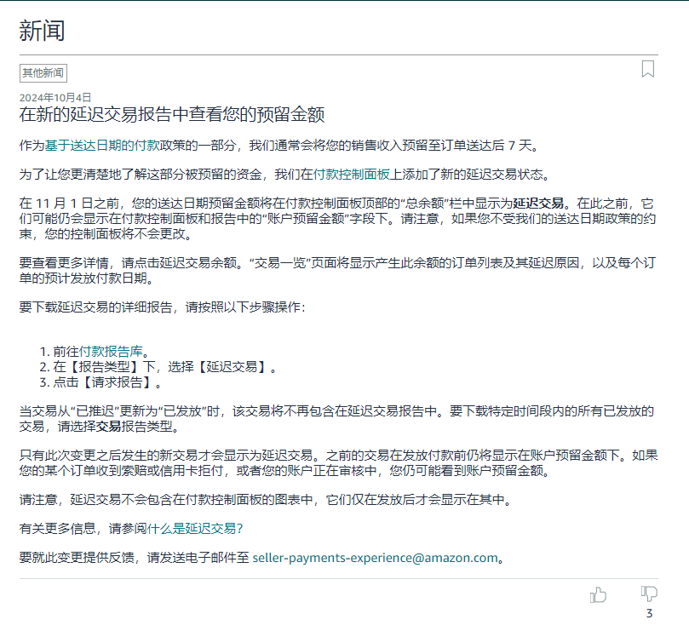Click the thumbs down icon
The height and width of the screenshot is (631, 689).
pos(649,594)
